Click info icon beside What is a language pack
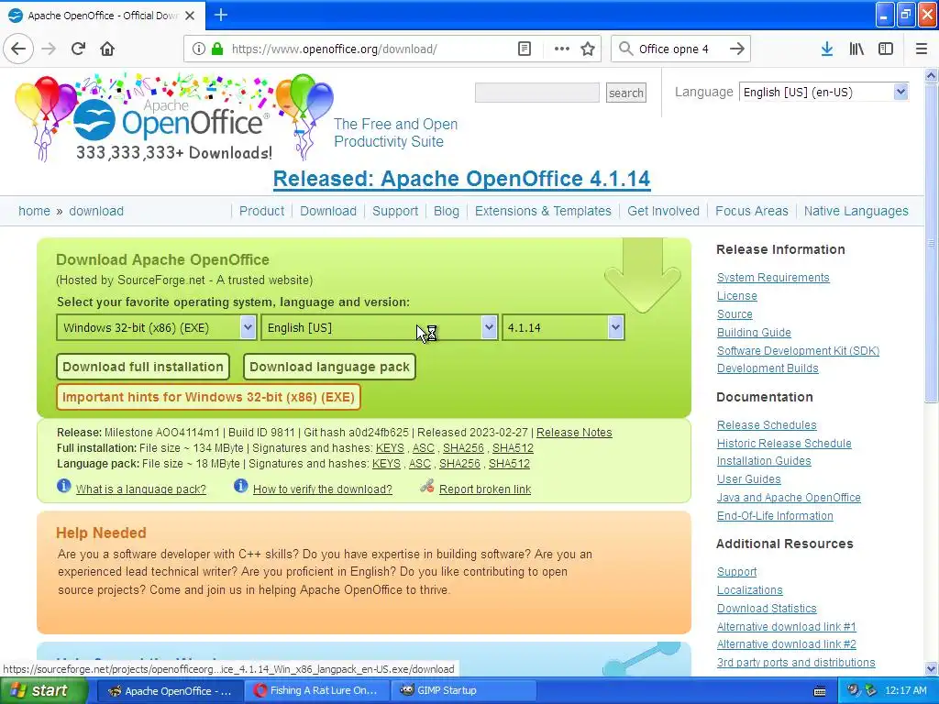Viewport: 939px width, 704px height. click(64, 486)
